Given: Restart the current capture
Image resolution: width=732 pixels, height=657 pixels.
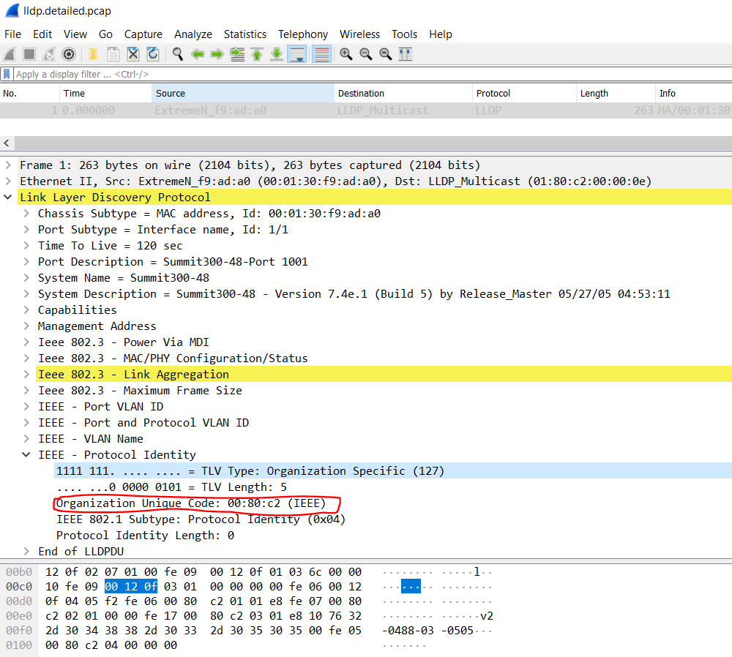Looking at the screenshot, I should [x=48, y=53].
